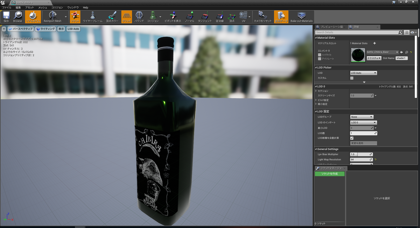Open the LOD のインポート LOD 0 dropdown
The image size is (420, 228).
364,122
